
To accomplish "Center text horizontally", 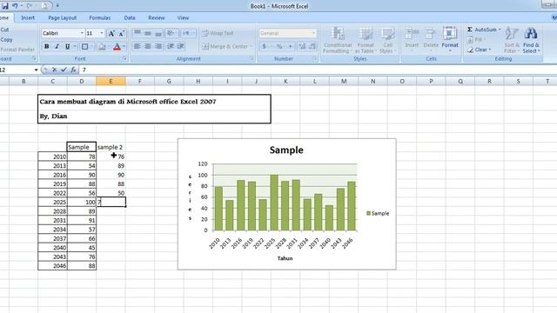I will point(148,46).
